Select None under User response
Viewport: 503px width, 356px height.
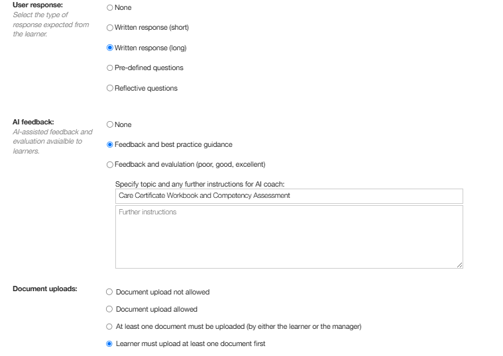click(110, 7)
